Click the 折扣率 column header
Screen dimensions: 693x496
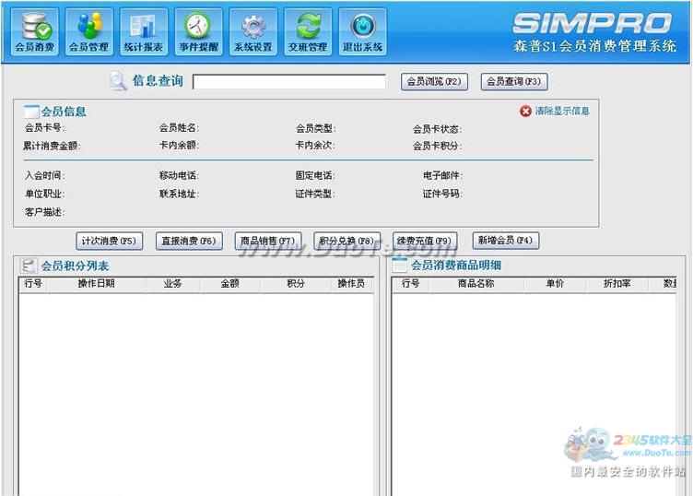pyautogui.click(x=617, y=284)
